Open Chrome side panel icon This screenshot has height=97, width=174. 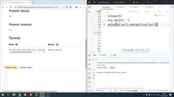click(76, 7)
